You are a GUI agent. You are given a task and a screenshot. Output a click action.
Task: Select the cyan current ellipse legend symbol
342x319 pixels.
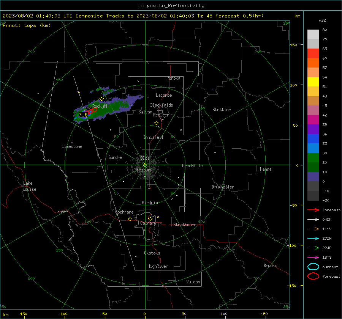[x=313, y=267]
